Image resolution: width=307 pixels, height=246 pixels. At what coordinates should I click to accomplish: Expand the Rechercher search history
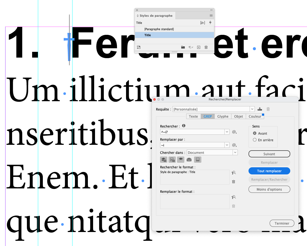(x=227, y=132)
